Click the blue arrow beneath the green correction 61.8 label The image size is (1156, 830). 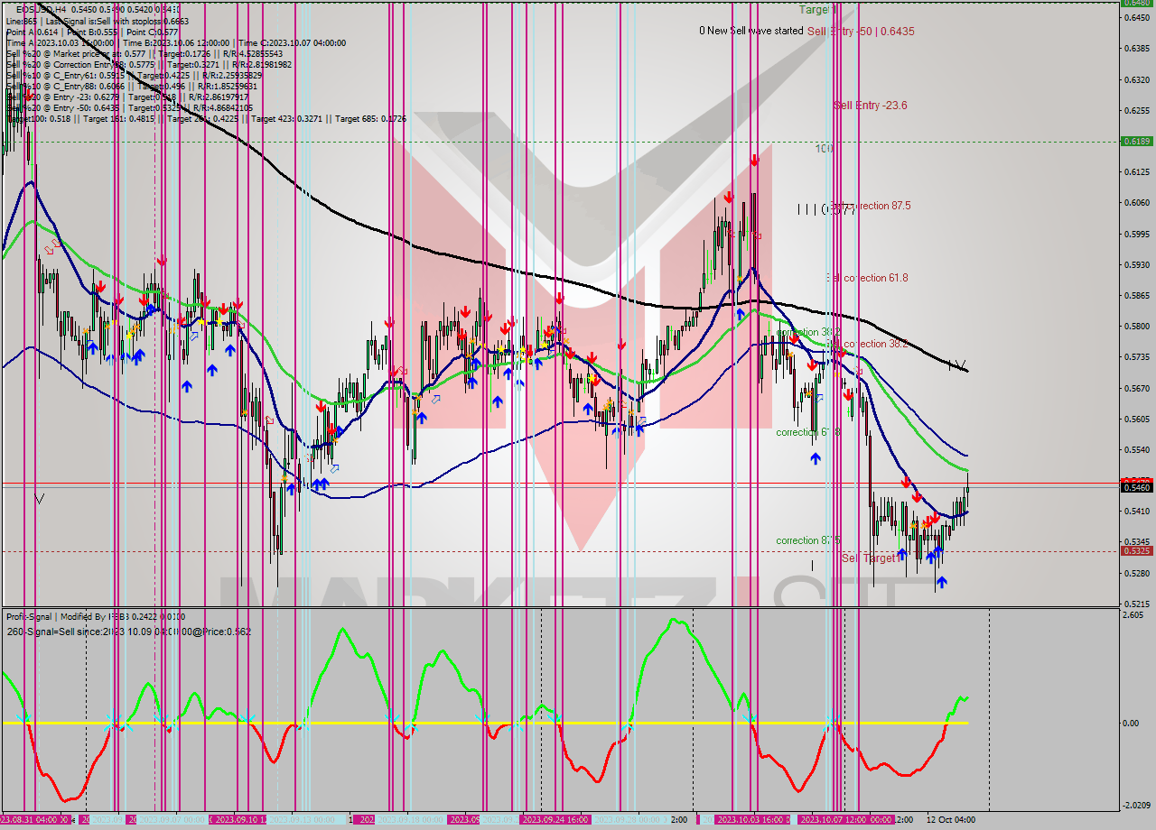point(816,458)
